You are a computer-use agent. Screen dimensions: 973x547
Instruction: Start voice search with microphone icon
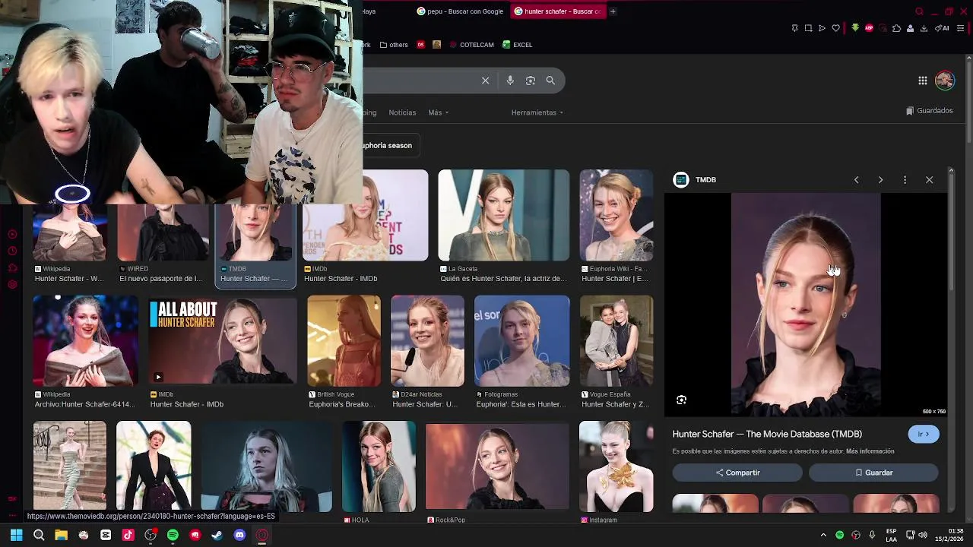(x=510, y=81)
